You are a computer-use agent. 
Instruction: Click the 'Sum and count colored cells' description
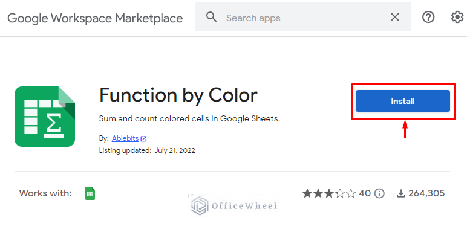[x=190, y=119]
